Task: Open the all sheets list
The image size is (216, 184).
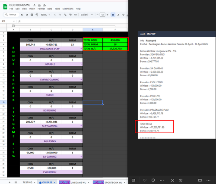Action: [16, 182]
